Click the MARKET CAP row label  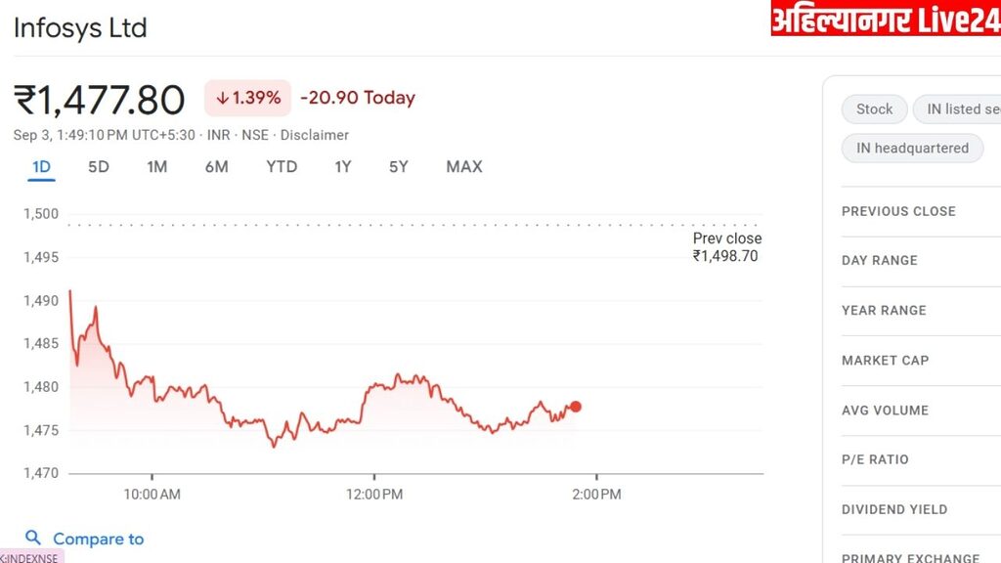click(x=885, y=361)
